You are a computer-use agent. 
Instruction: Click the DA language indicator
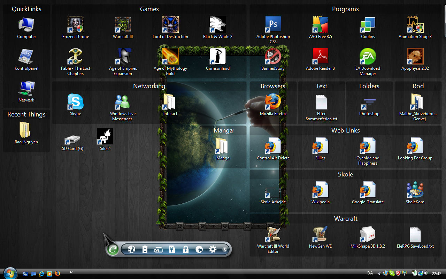(x=370, y=273)
